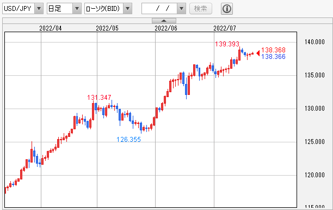Viewport: 333px width, 210px height.
Task: Click the 130.000 price axis label
Action: tap(314, 109)
